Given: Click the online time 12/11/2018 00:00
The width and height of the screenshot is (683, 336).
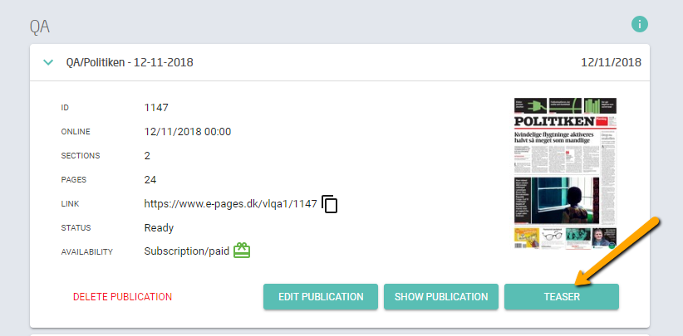Looking at the screenshot, I should click(188, 132).
